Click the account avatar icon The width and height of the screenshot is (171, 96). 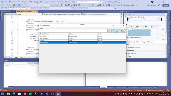click(152, 2)
